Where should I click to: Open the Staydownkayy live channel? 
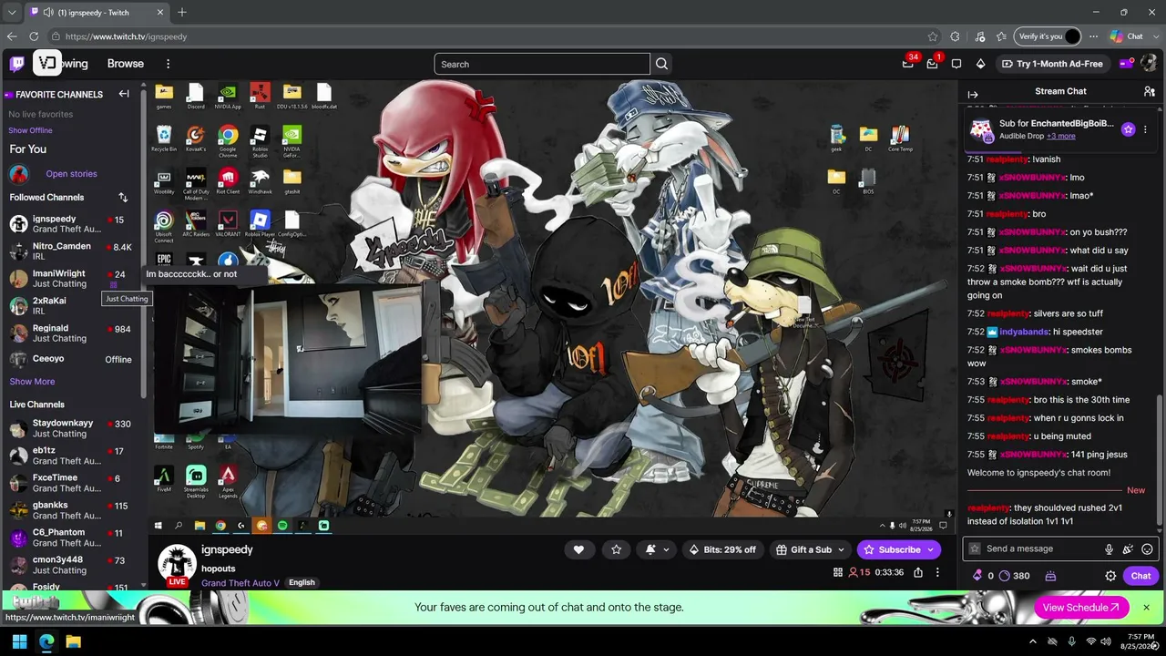pyautogui.click(x=71, y=428)
